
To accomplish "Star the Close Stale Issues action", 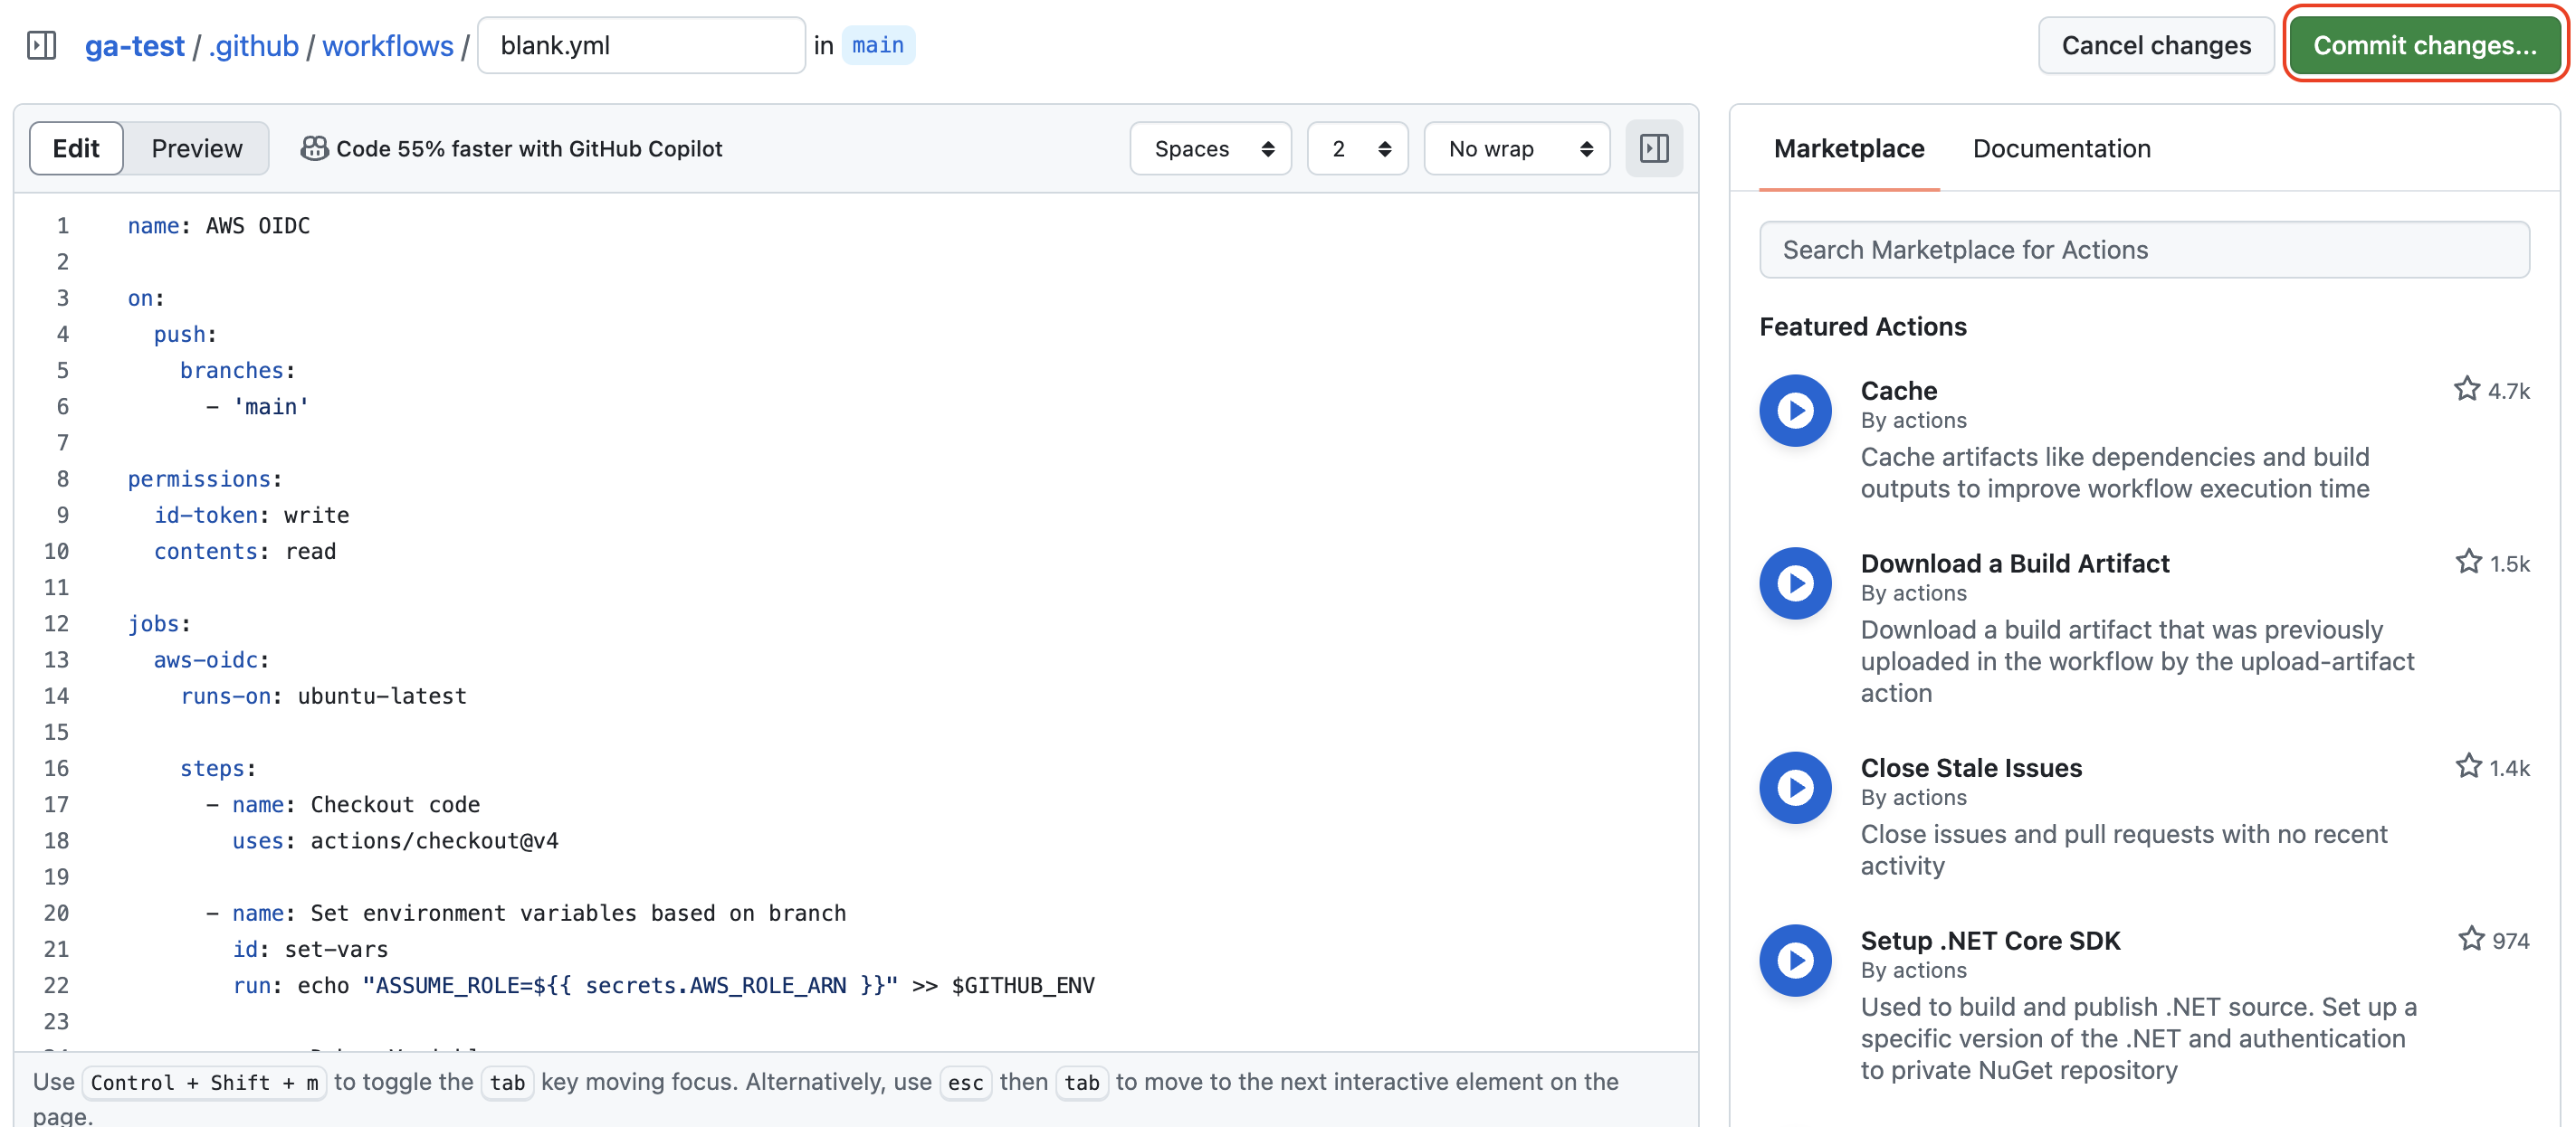I will coord(2468,766).
